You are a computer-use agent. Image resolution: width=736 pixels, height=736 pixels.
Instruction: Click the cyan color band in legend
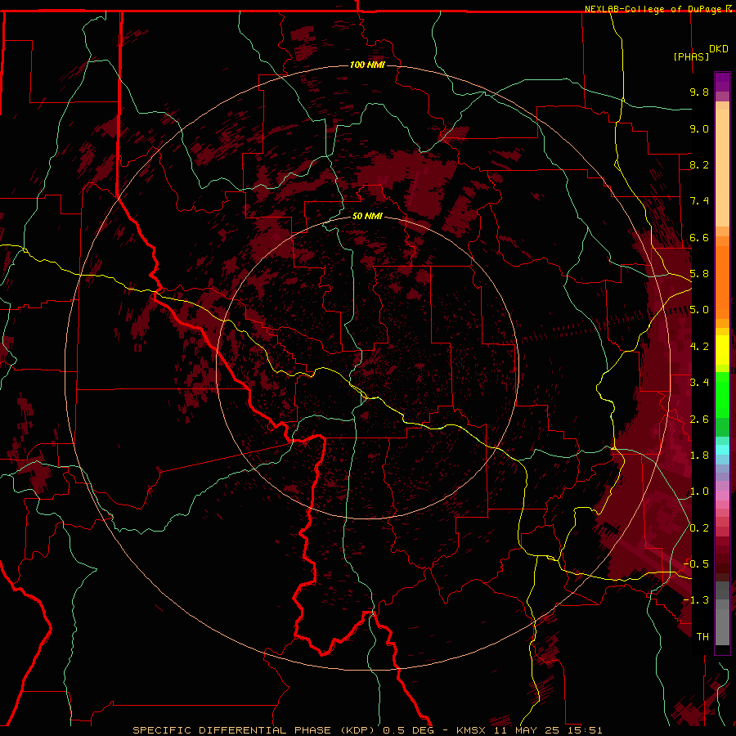click(722, 449)
